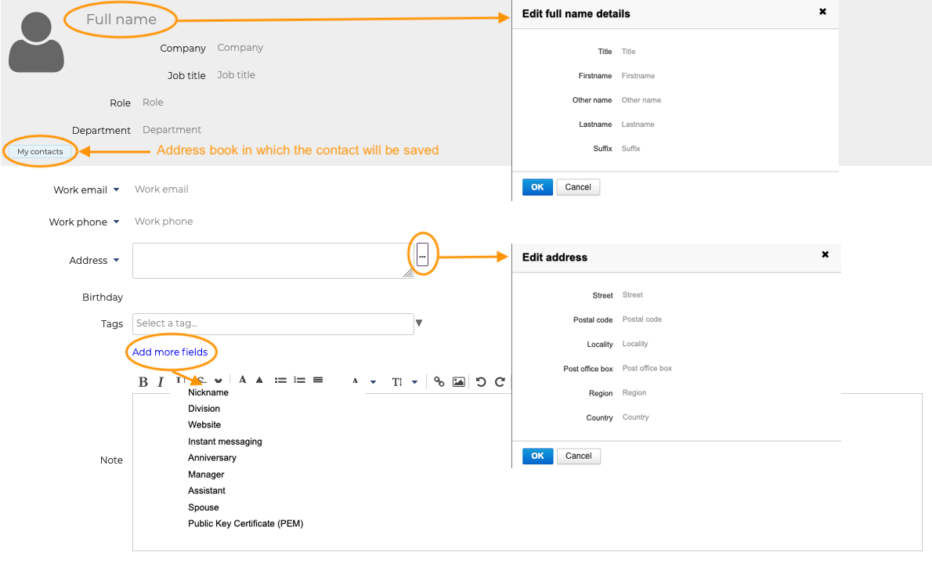This screenshot has height=563, width=932.
Task: Toggle italic formatting in note editor
Action: [161, 382]
